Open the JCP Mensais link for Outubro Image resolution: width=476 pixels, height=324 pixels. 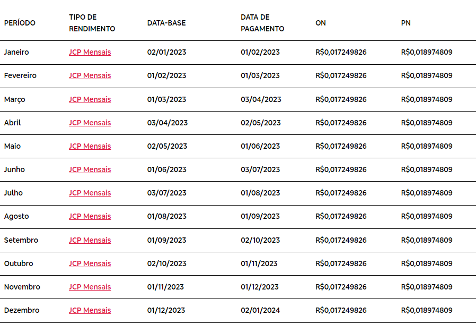[90, 263]
